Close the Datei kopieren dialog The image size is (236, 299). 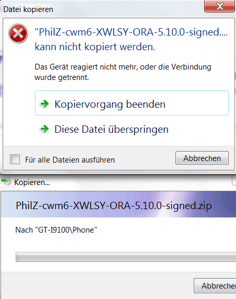click(219, 6)
